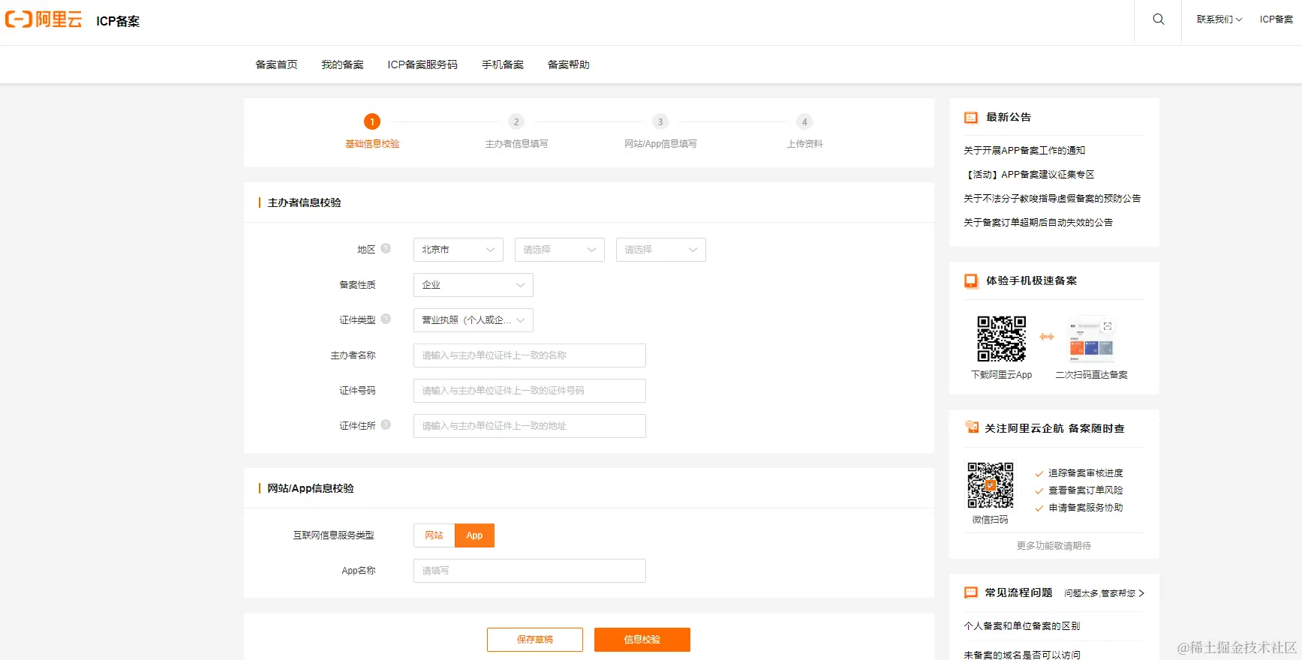
Task: Click step 3 circle 网站/App信息填写
Action: (660, 121)
